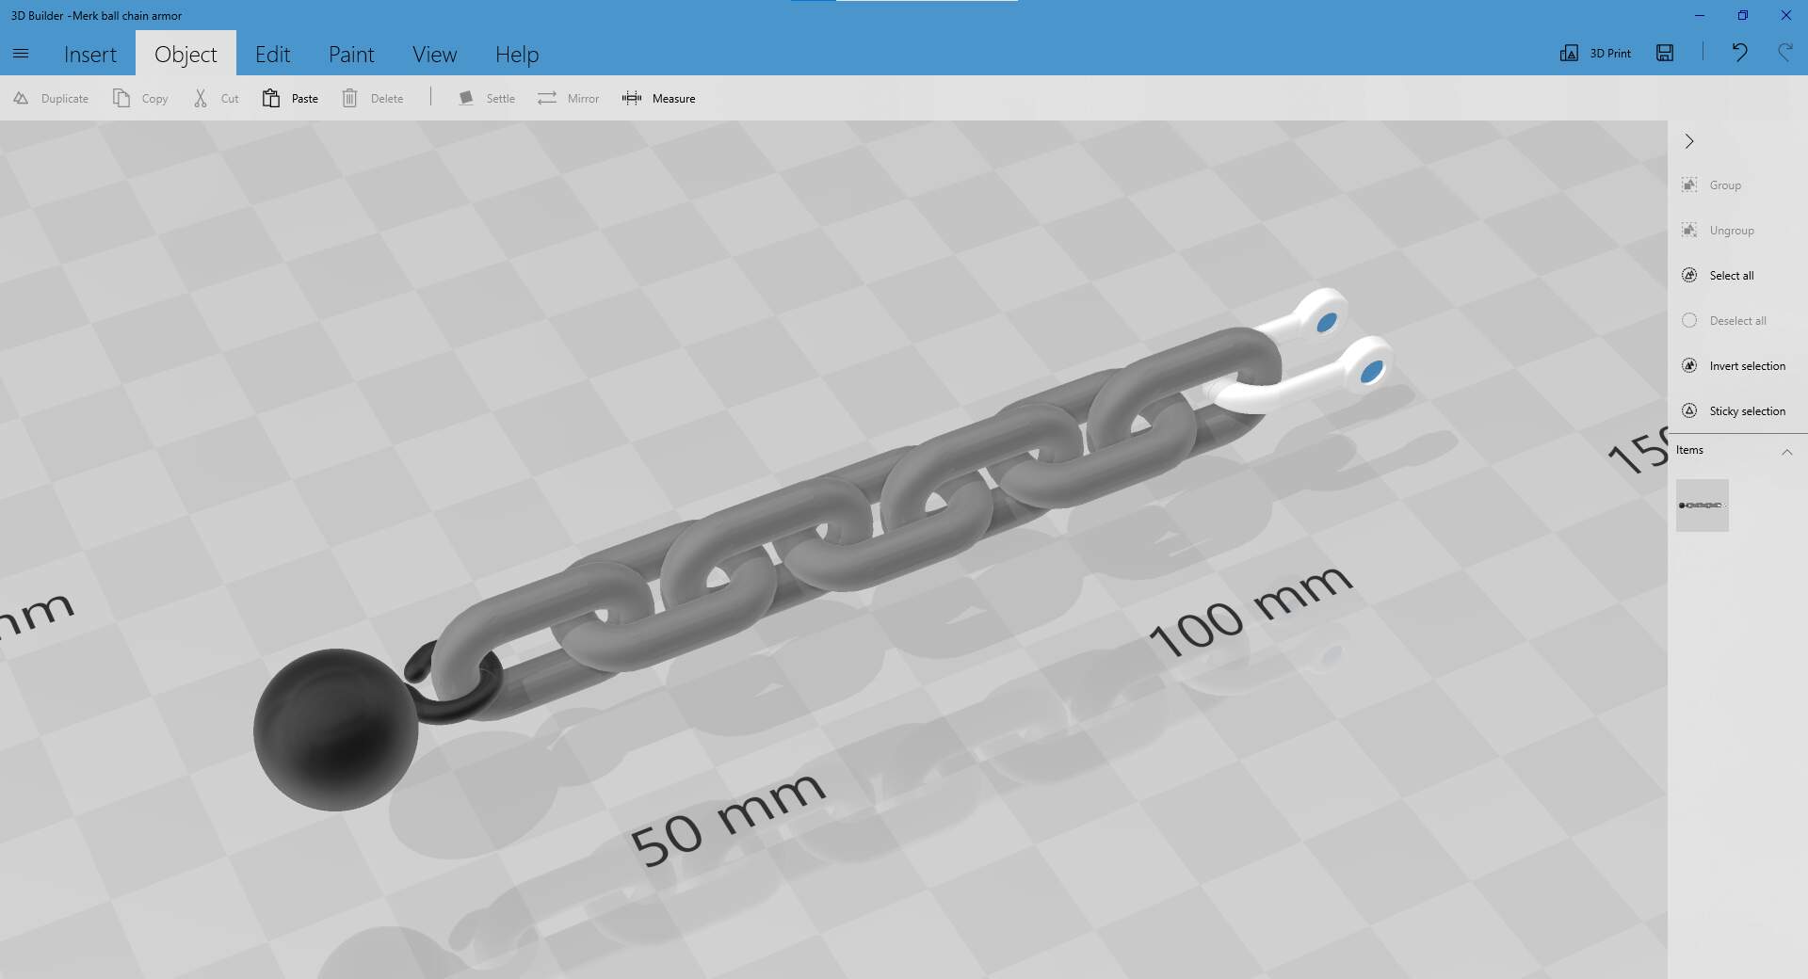Viewport: 1808px width, 979px height.
Task: Open the hamburger menu
Action: [x=21, y=54]
